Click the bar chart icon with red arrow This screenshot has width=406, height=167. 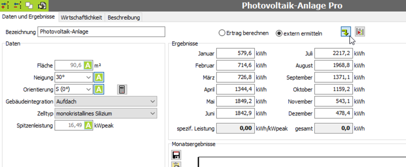tap(360, 32)
